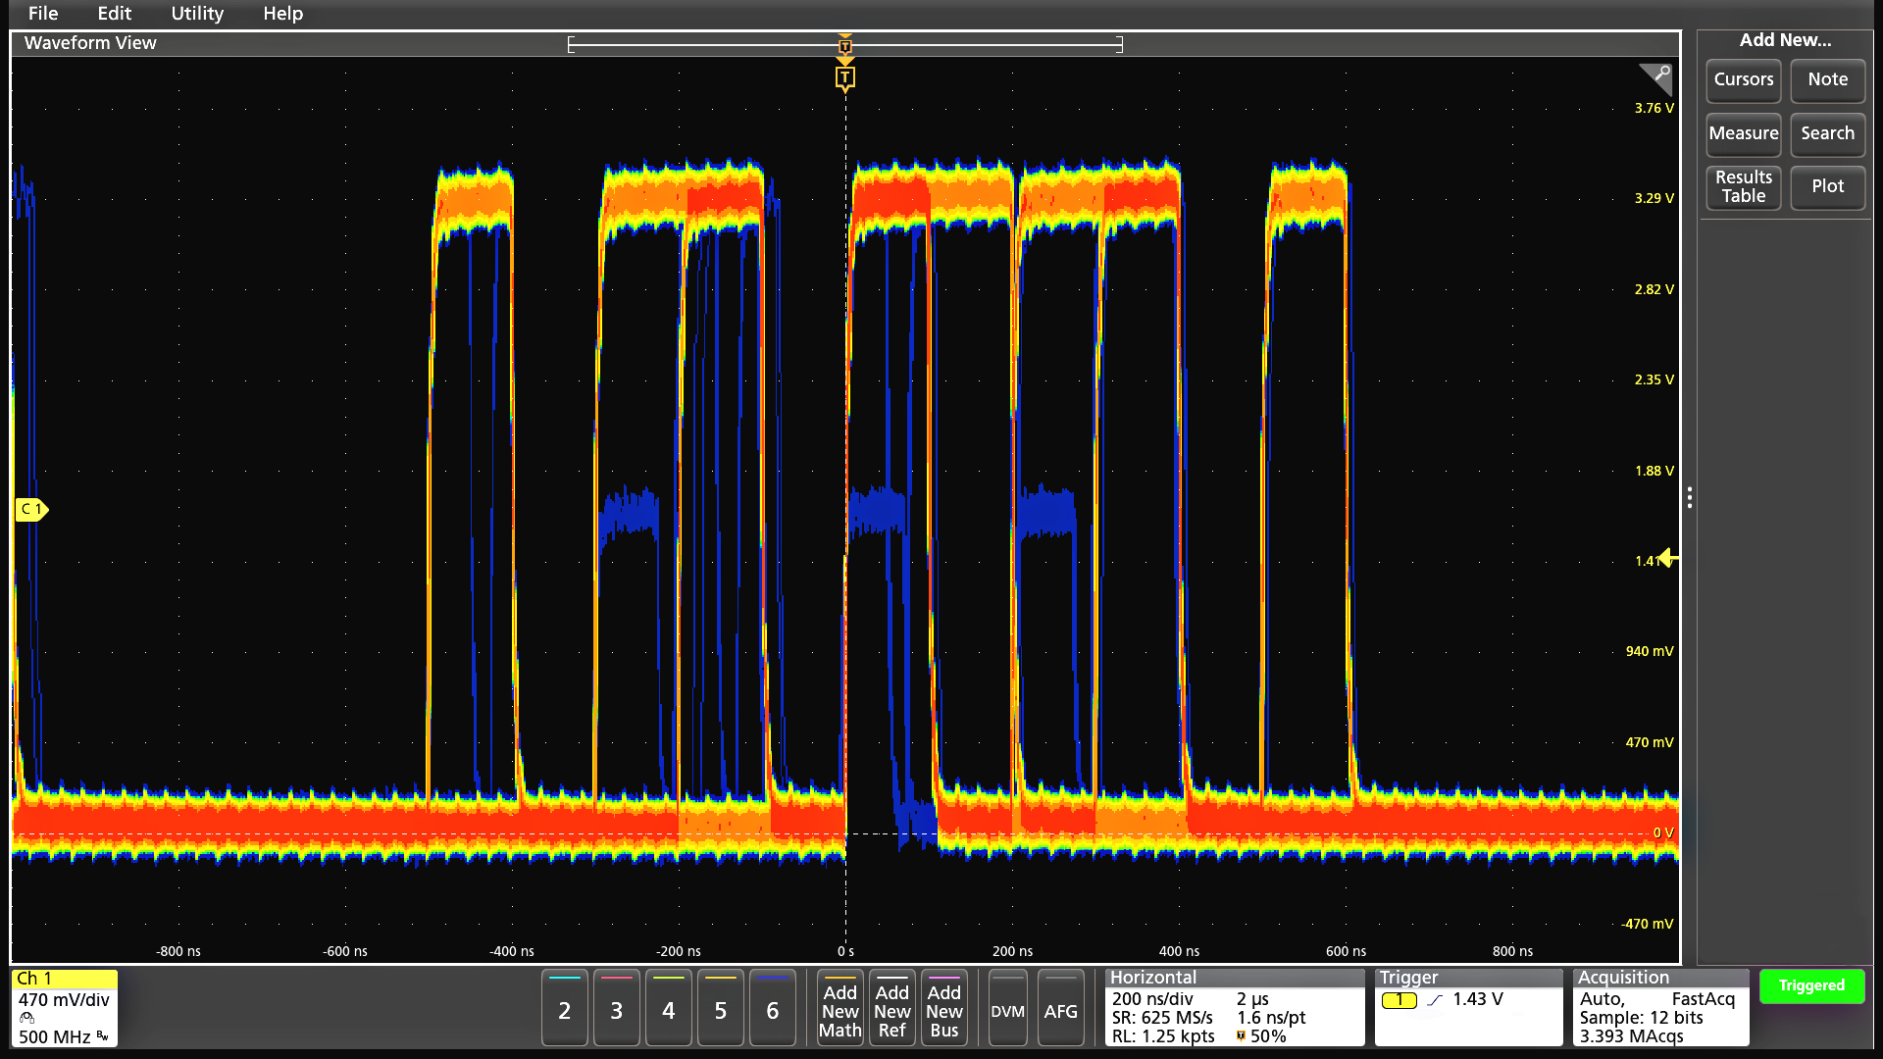
Task: Expand the right side panel handle
Action: click(1690, 499)
